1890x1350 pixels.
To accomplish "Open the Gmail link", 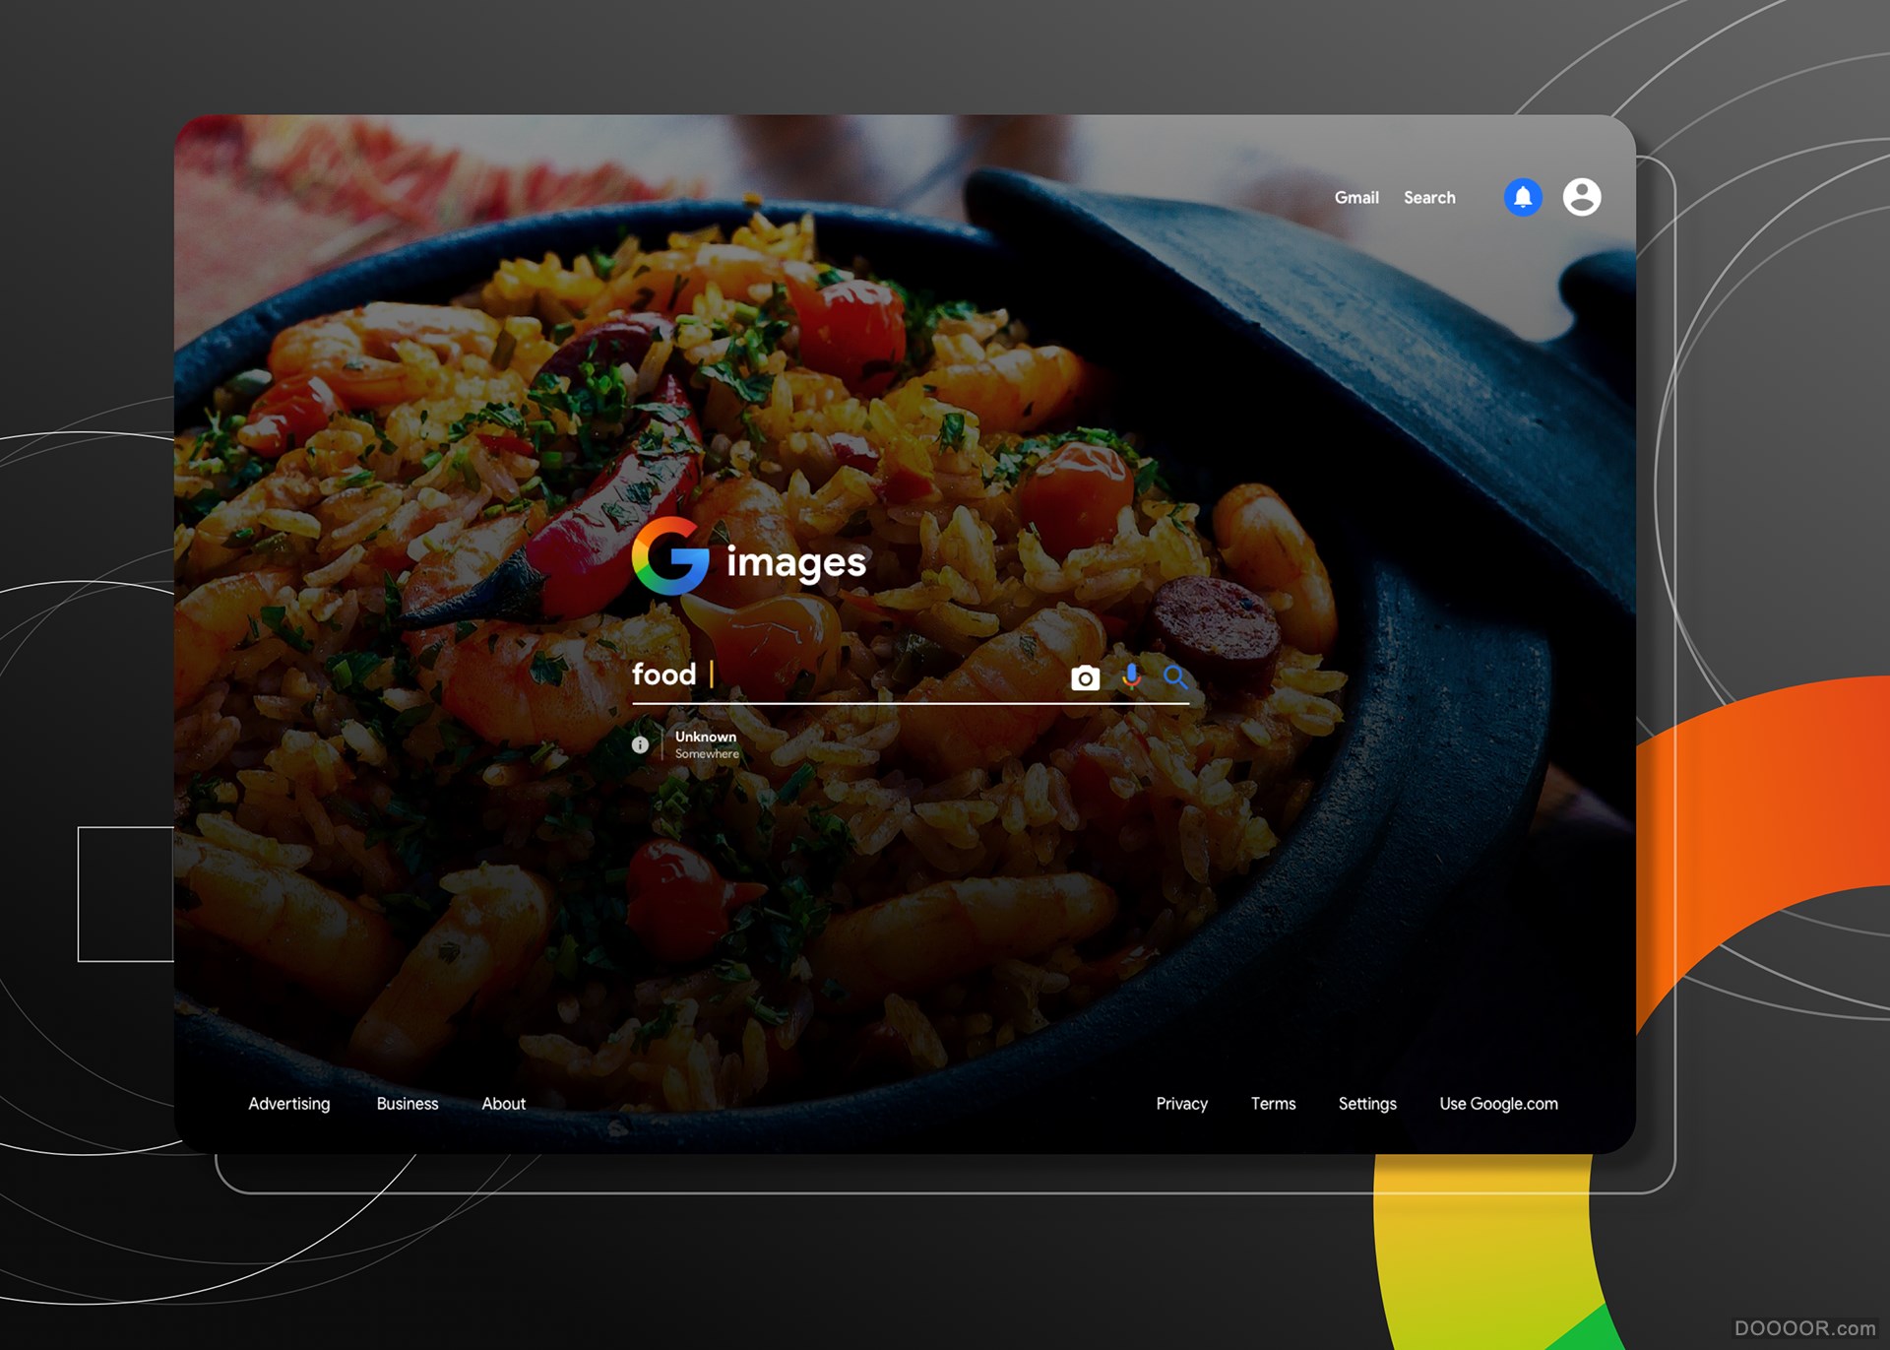I will [1356, 198].
